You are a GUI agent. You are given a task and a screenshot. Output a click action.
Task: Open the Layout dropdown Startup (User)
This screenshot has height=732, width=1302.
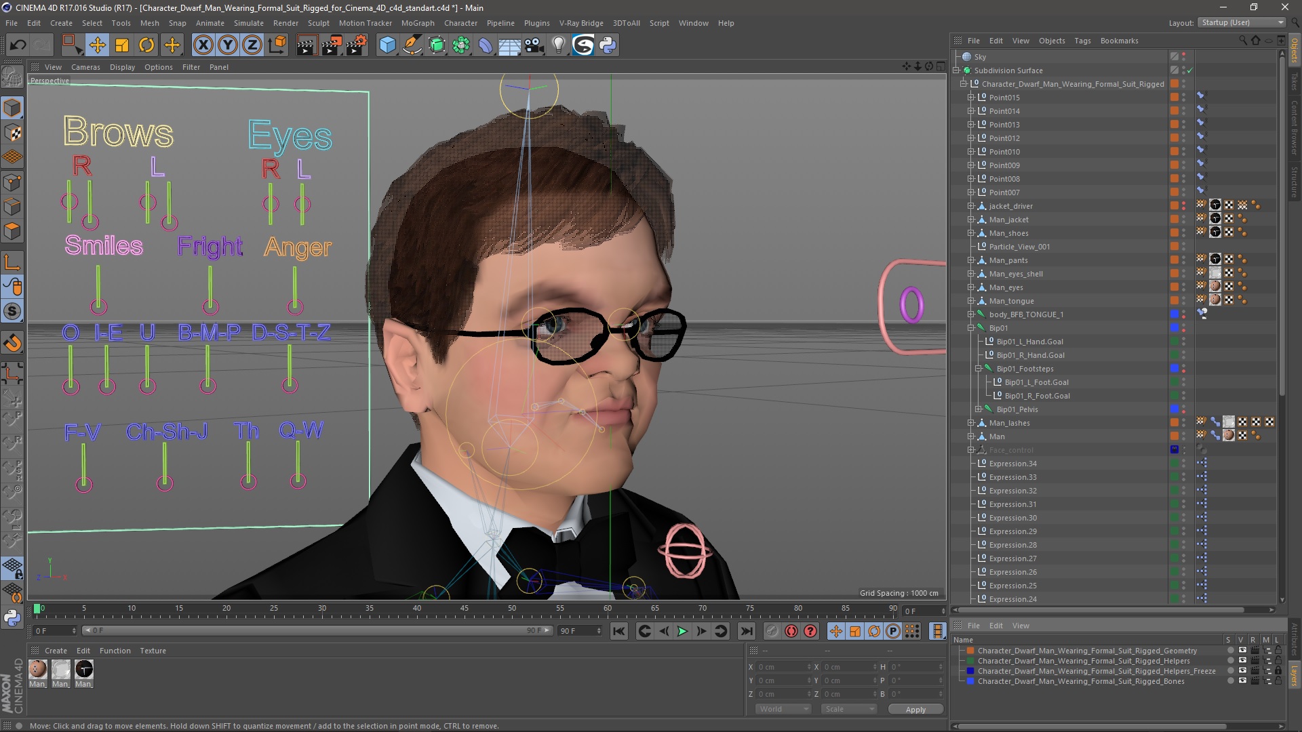tap(1242, 22)
